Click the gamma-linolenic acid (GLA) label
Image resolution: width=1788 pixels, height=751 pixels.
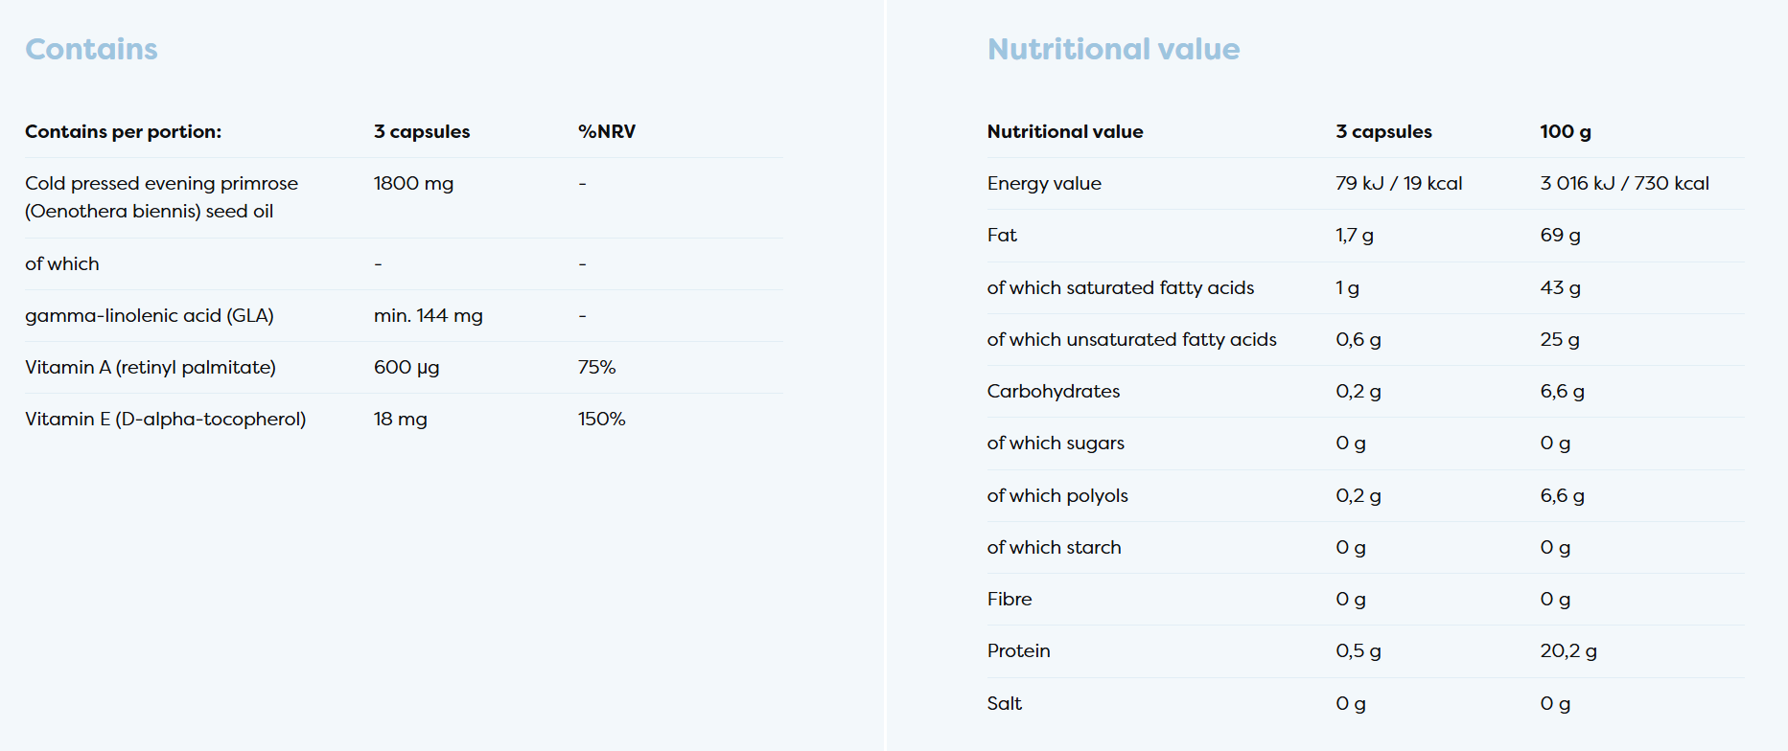(149, 316)
